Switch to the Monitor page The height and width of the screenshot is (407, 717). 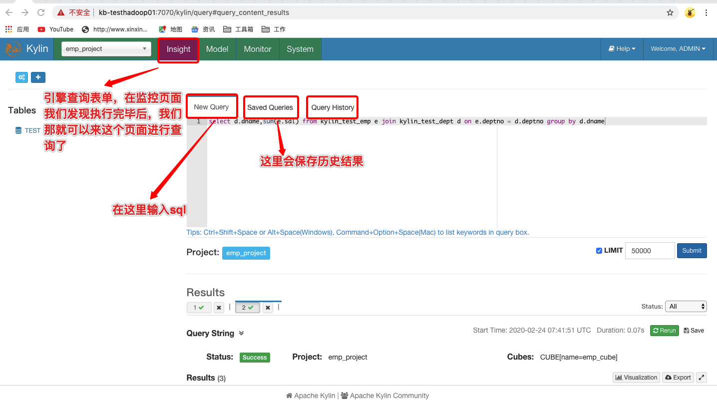[257, 49]
